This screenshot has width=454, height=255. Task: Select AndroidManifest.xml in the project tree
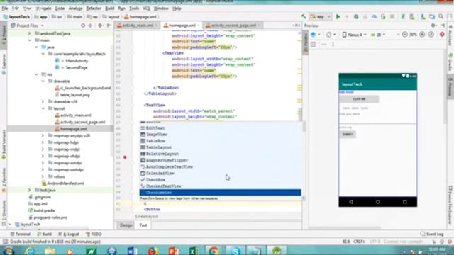point(65,183)
